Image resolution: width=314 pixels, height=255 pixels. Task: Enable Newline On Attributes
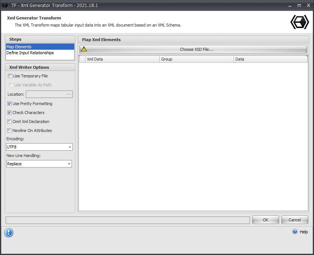[x=9, y=130]
